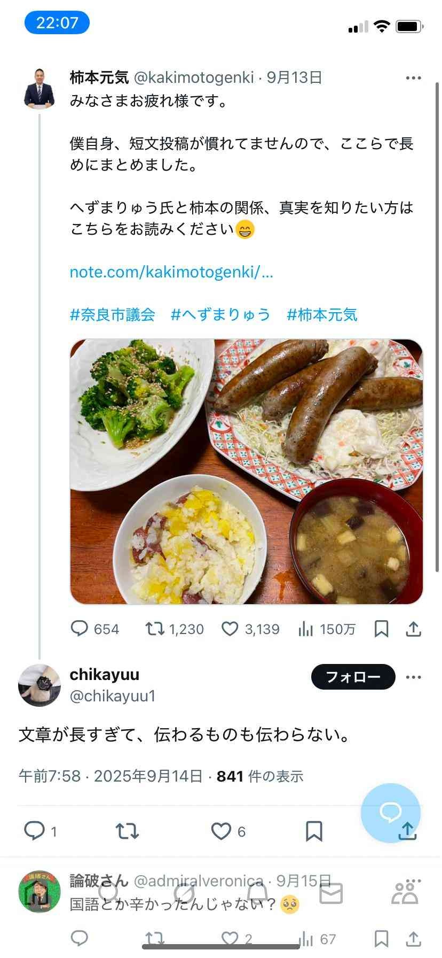This screenshot has height=958, width=442.
Task: Open more options menu beside フォロー button
Action: point(413,677)
